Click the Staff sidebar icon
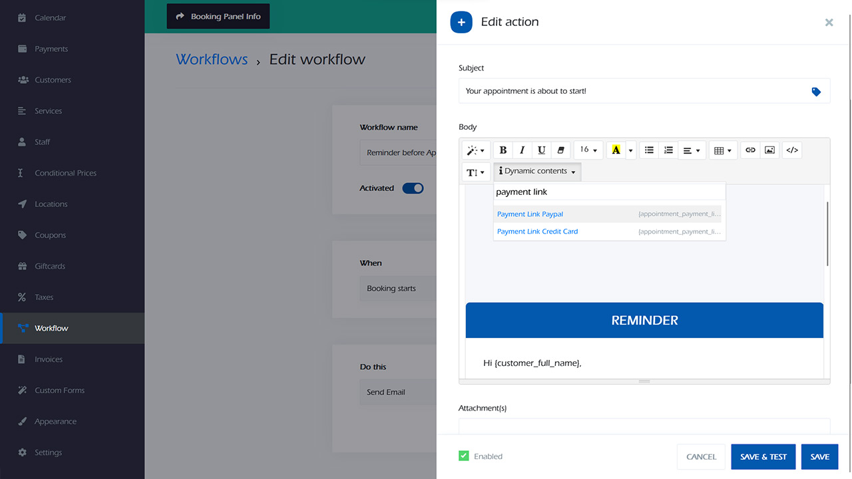Viewport: 852px width, 479px height. [x=22, y=142]
